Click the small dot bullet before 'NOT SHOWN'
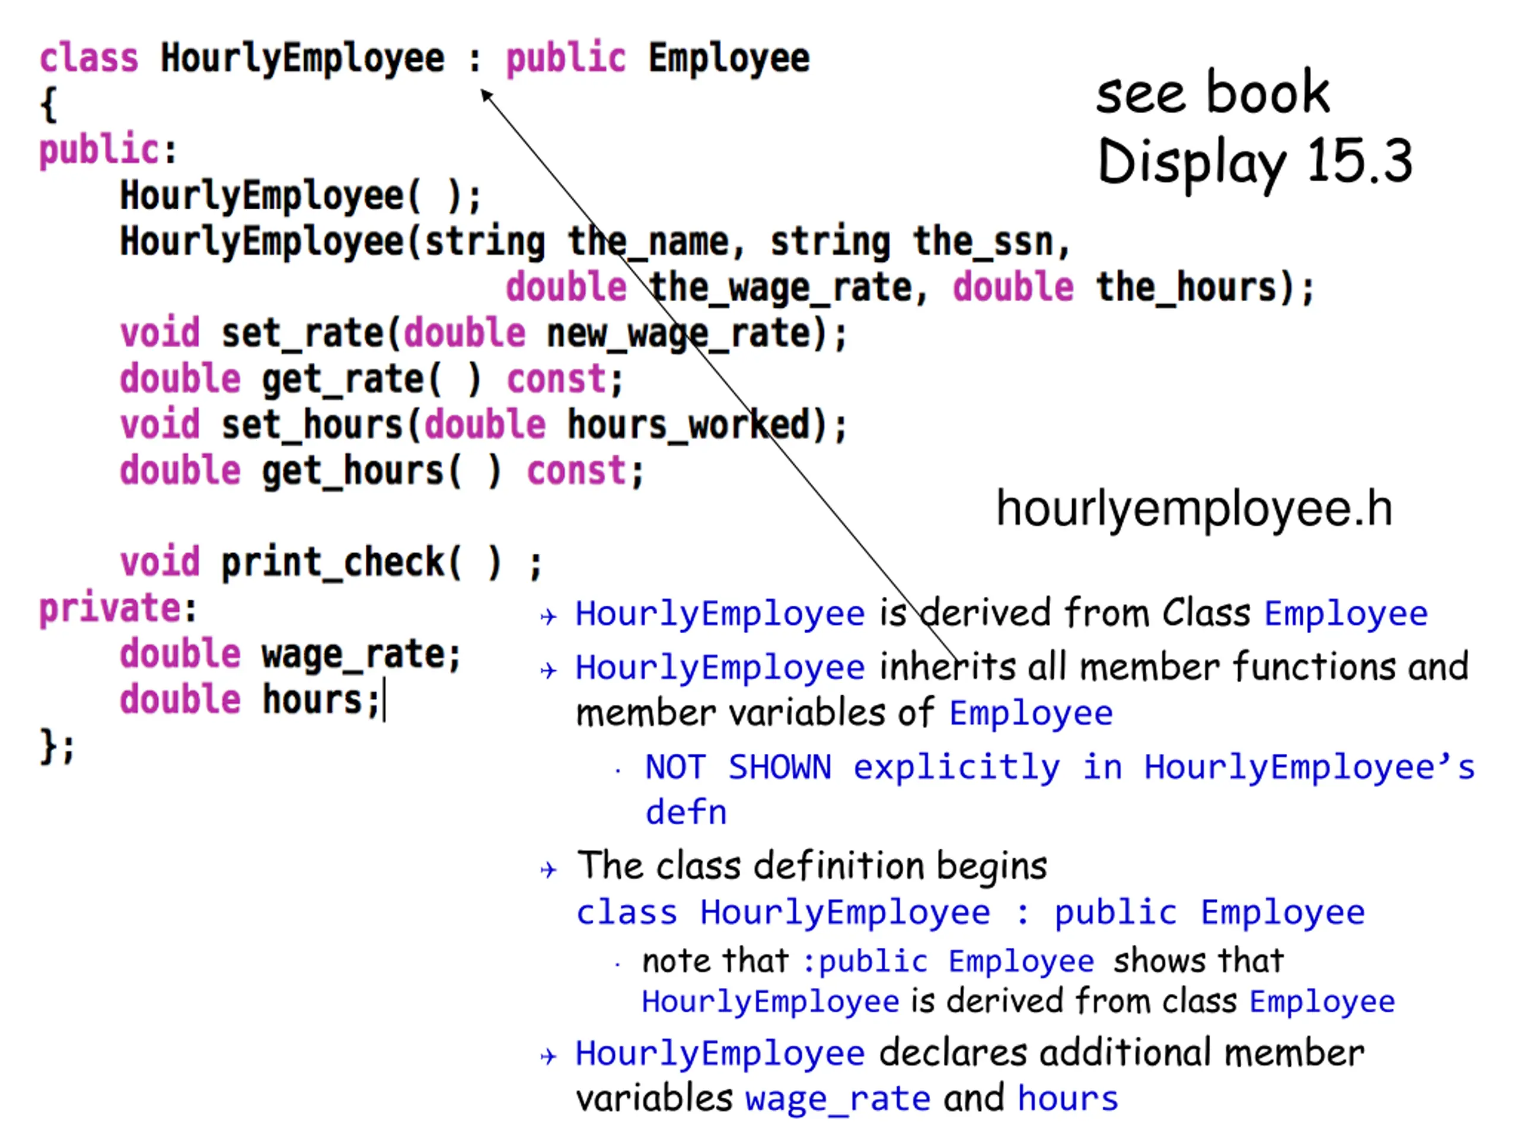 click(x=618, y=771)
